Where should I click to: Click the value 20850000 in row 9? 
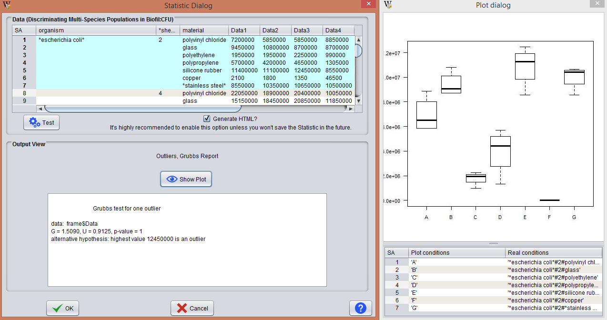click(x=307, y=101)
